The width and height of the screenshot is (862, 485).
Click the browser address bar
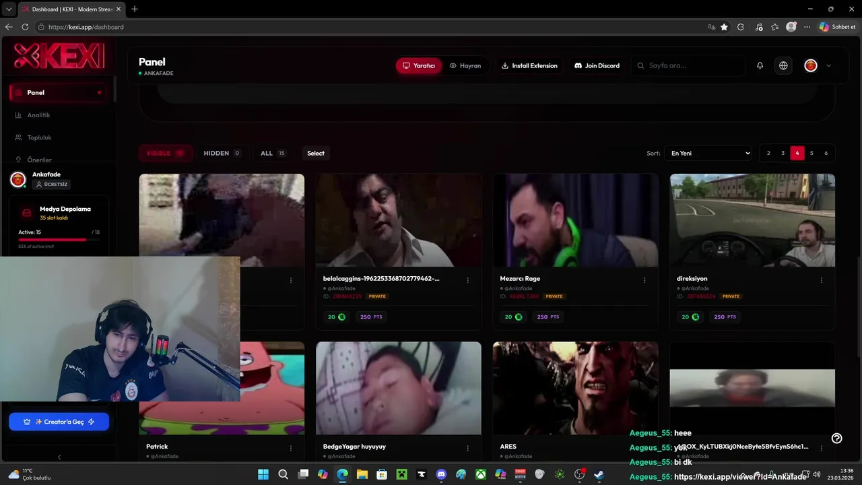click(370, 27)
